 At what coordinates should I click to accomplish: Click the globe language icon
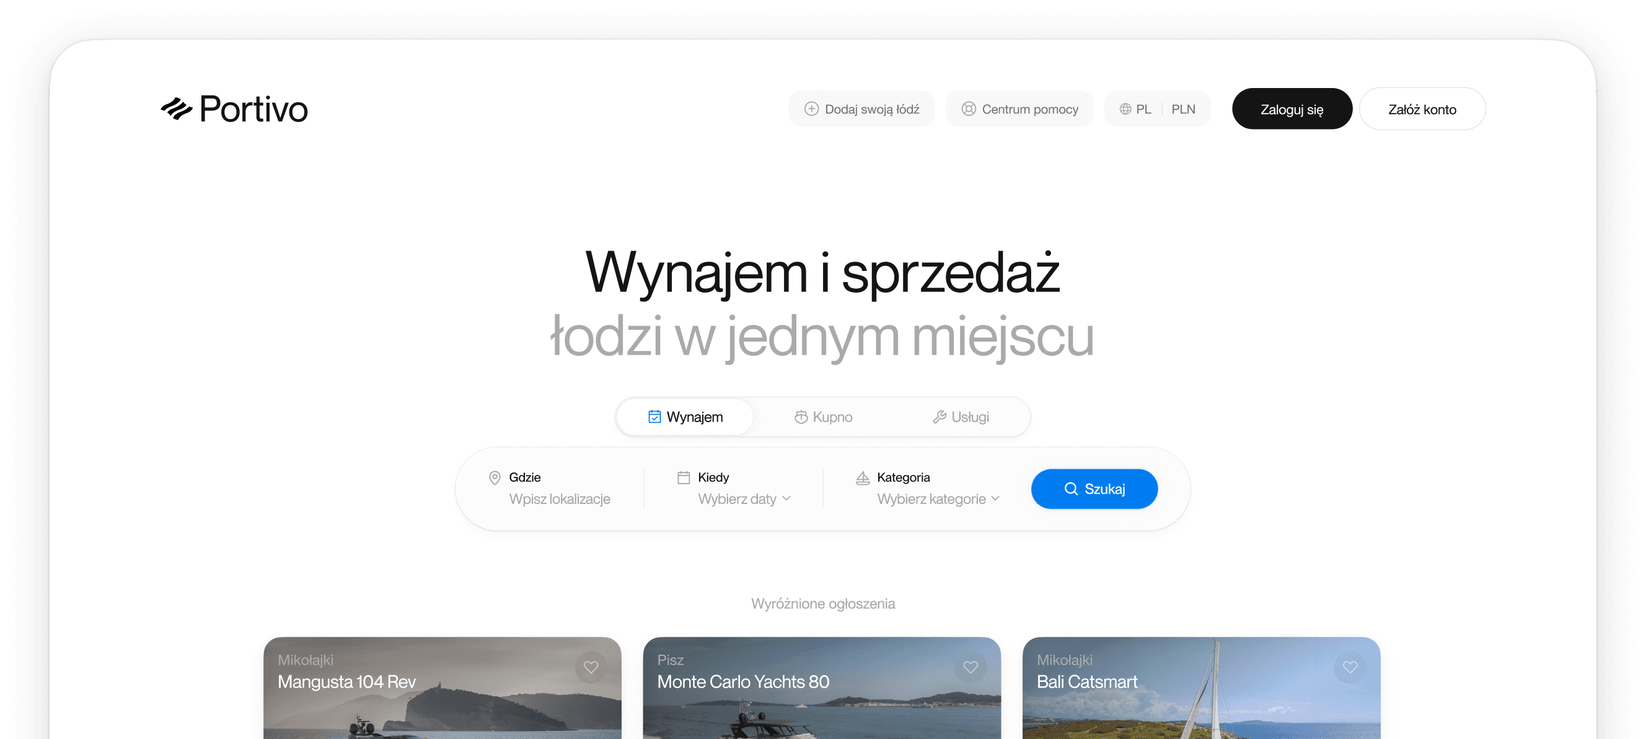pyautogui.click(x=1125, y=108)
